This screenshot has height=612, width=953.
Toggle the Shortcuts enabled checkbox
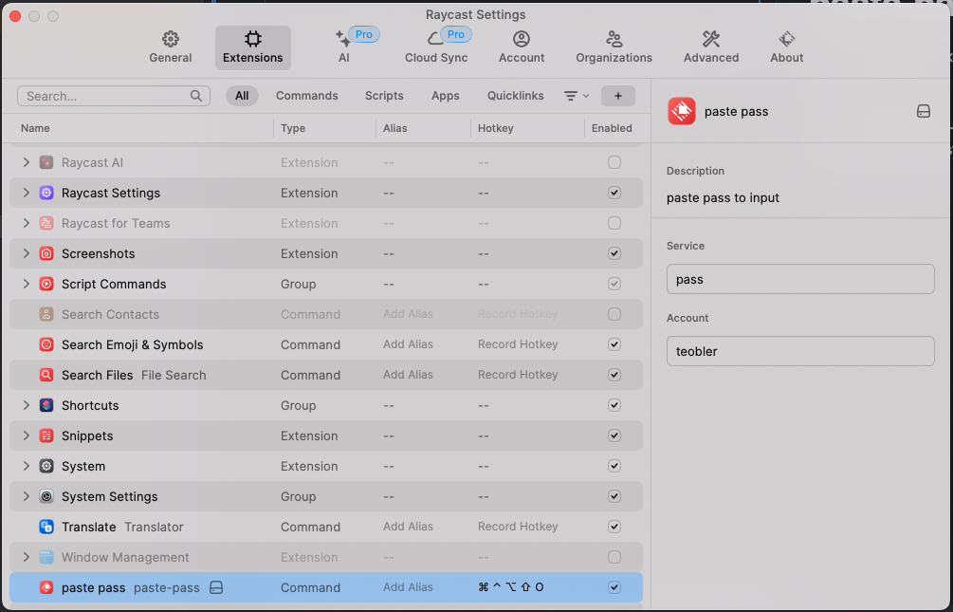(614, 405)
